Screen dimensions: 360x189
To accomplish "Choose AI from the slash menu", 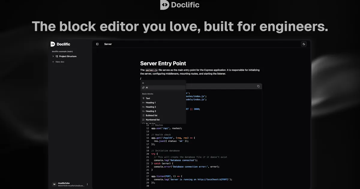I will pos(163,88).
